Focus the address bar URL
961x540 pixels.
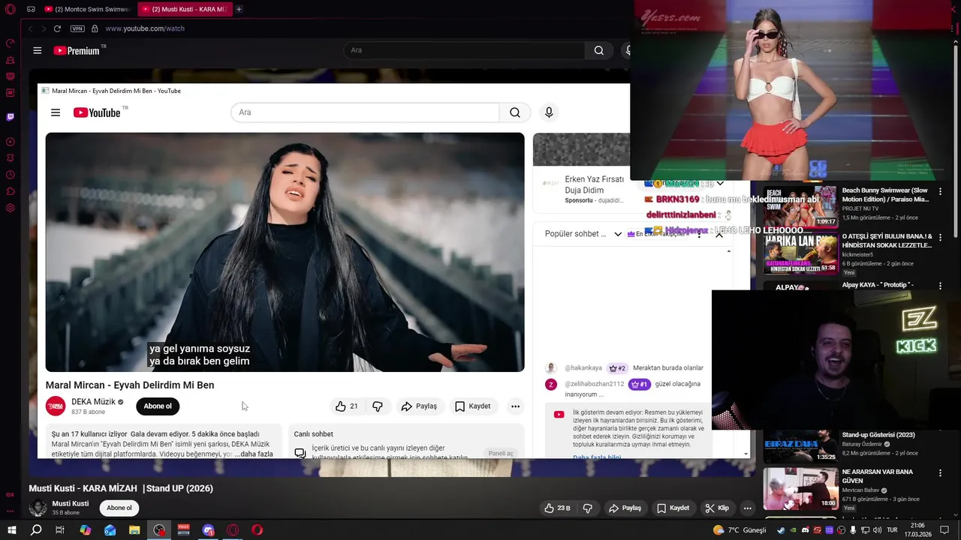coord(145,28)
